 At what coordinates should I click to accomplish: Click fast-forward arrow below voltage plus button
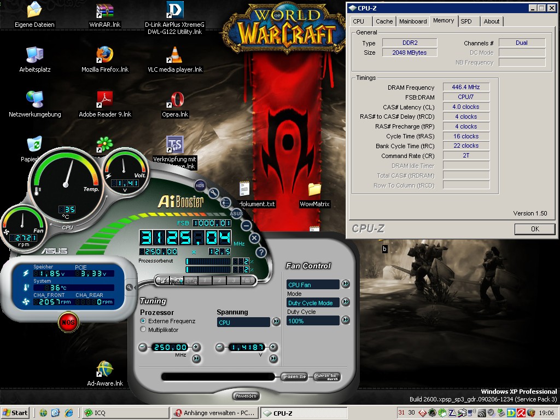[273, 359]
